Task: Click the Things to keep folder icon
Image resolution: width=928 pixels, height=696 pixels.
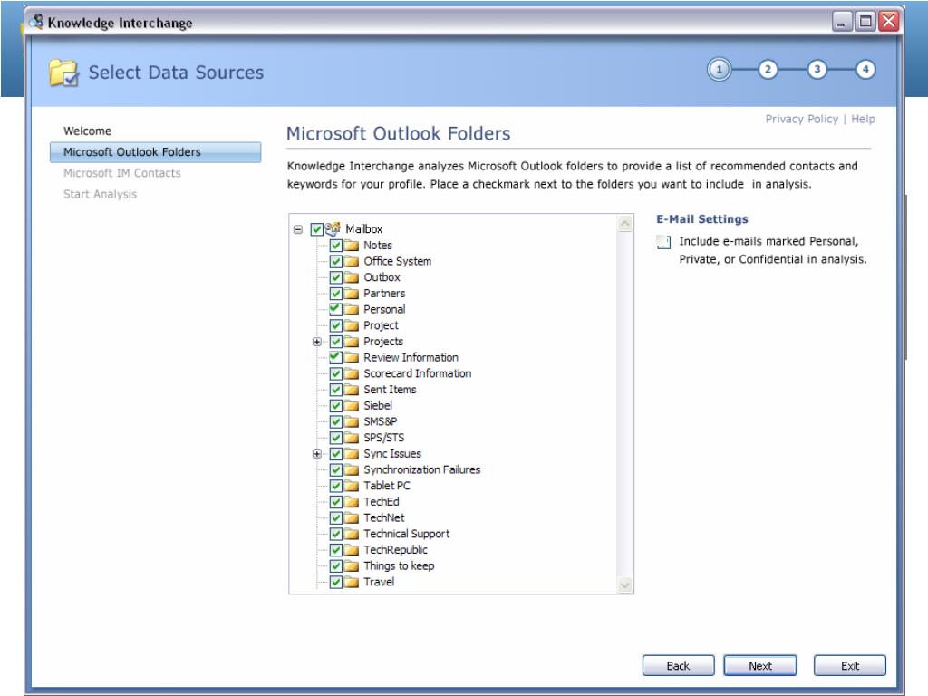Action: coord(352,565)
